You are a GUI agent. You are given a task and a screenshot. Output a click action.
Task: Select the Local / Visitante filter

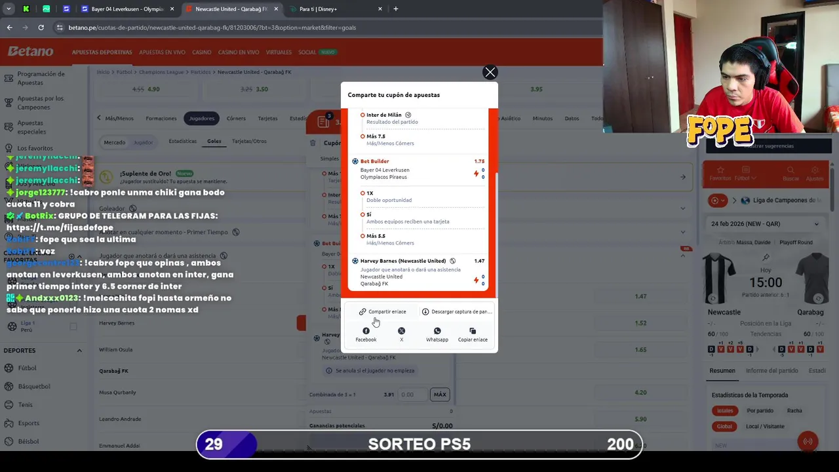pyautogui.click(x=765, y=427)
